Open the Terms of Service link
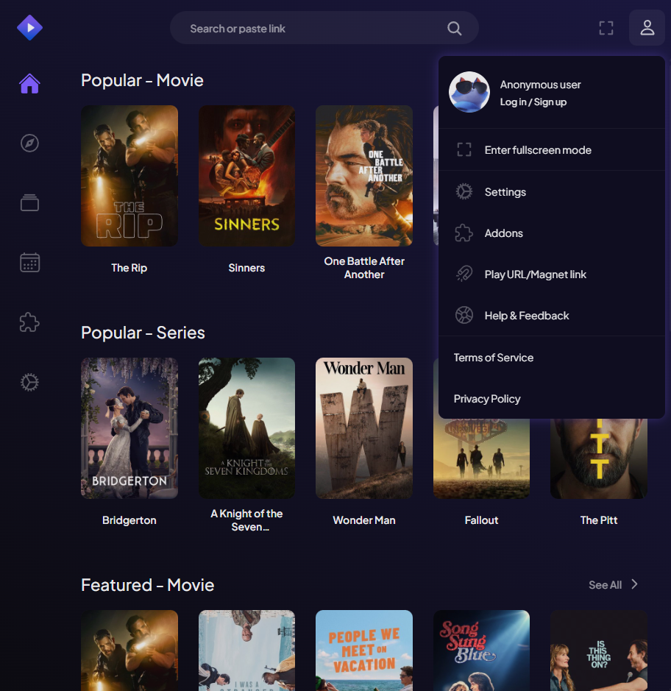The height and width of the screenshot is (691, 671). click(x=493, y=358)
